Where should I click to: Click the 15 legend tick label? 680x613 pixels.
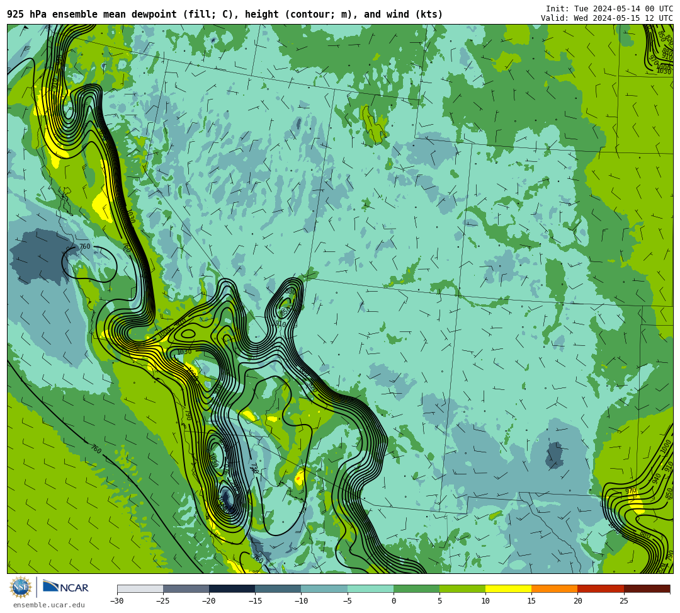531,601
